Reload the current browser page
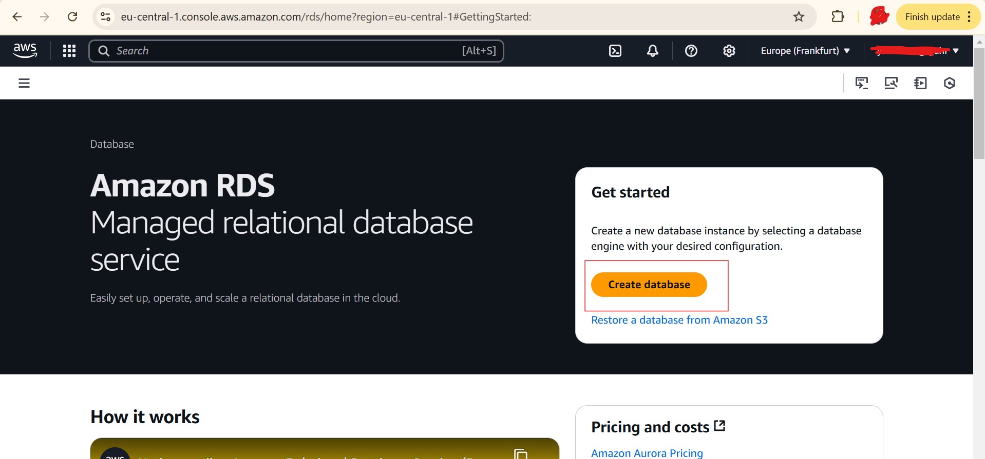The width and height of the screenshot is (985, 459). (x=72, y=17)
